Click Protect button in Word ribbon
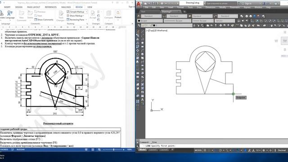Viewport: 288px width, 162px height. point(118,14)
